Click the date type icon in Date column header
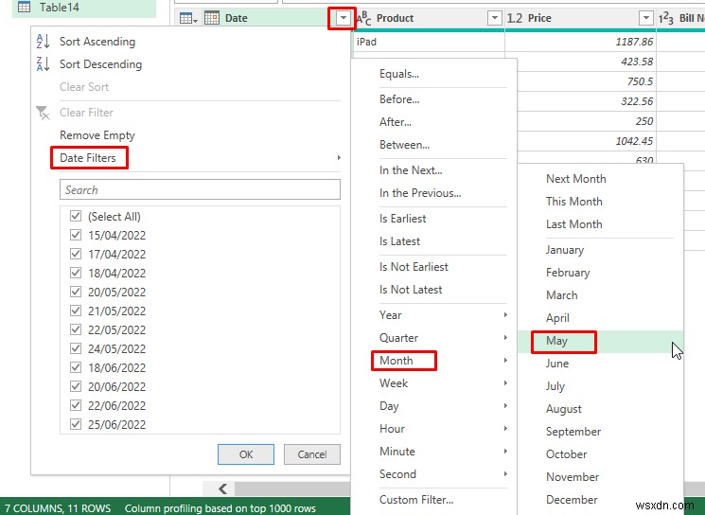 point(212,18)
